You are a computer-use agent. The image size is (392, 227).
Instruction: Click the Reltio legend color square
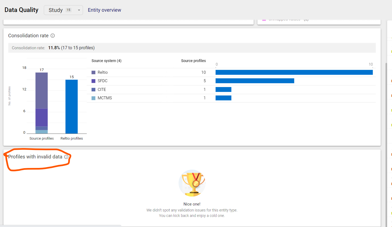click(93, 72)
